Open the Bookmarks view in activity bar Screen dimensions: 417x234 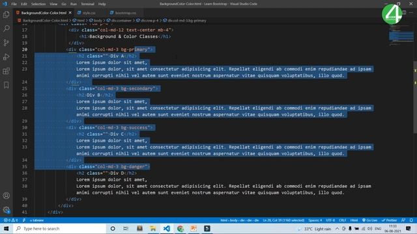(x=6, y=85)
